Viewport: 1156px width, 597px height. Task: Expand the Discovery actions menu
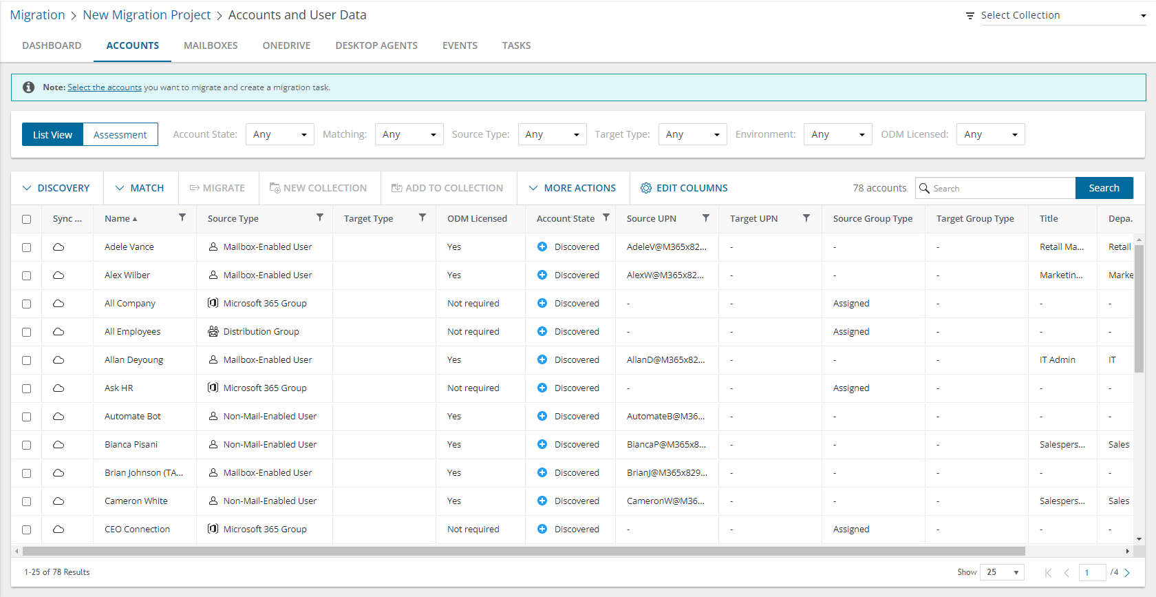(56, 188)
